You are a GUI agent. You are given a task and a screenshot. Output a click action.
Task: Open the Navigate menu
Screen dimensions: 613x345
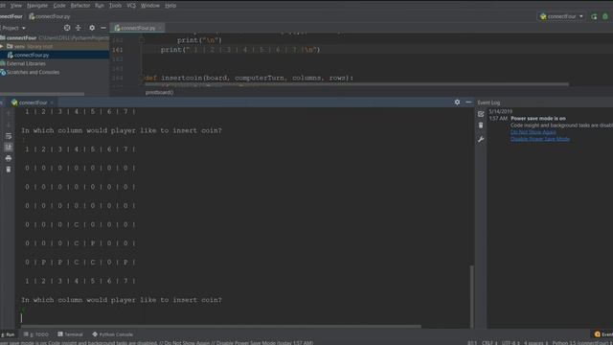click(x=37, y=6)
